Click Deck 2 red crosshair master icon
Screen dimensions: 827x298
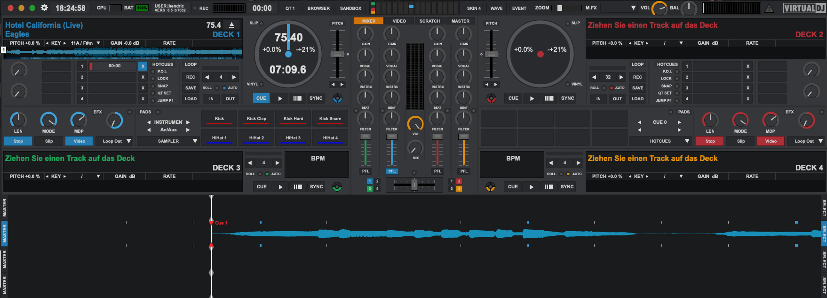coord(491,98)
